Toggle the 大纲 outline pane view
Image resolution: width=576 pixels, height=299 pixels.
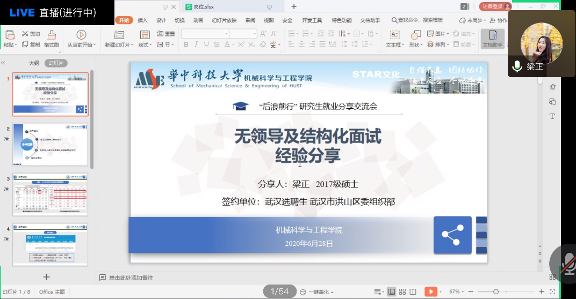click(x=34, y=63)
